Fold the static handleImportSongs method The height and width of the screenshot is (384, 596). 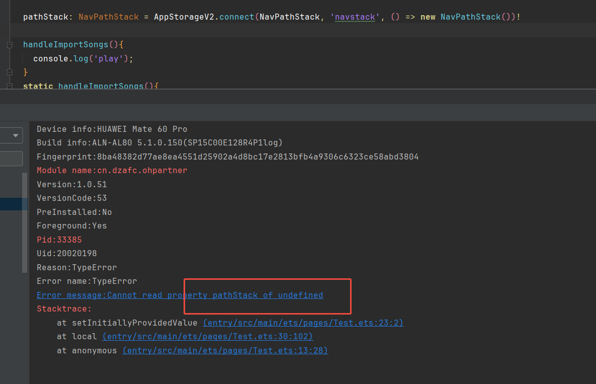9,86
